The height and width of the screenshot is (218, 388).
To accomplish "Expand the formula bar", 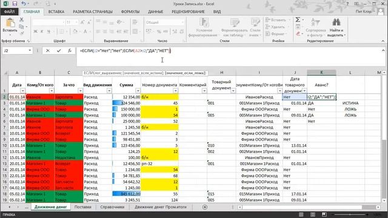I will (383, 50).
